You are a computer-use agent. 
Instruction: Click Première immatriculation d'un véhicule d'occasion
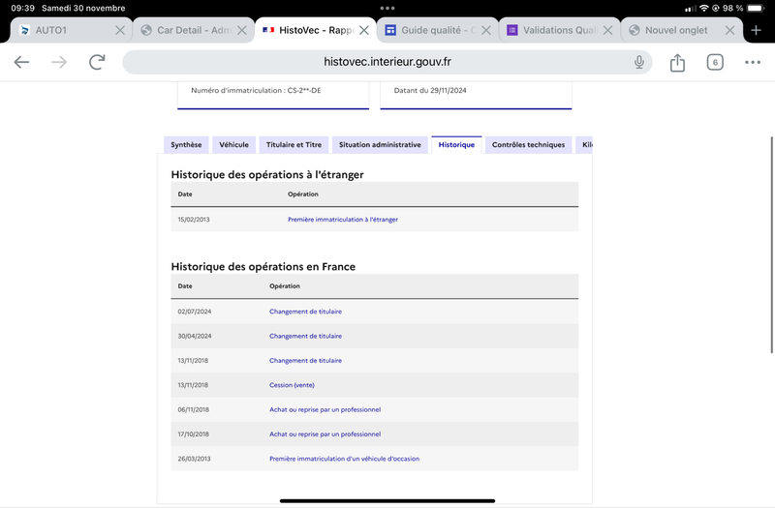344,459
